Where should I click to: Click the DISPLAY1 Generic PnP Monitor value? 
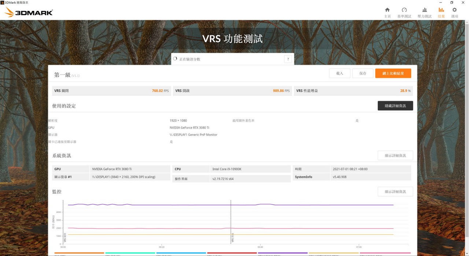[x=193, y=135]
